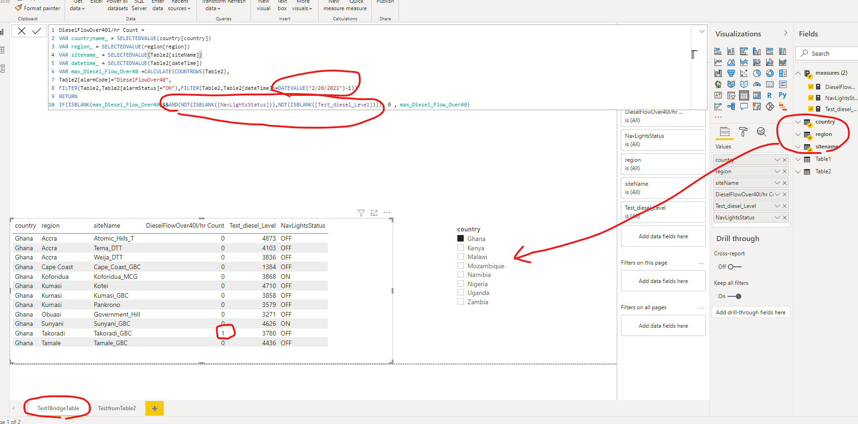This screenshot has height=424, width=858.
Task: Commit the DAX formula with the checkmark
Action: point(37,31)
